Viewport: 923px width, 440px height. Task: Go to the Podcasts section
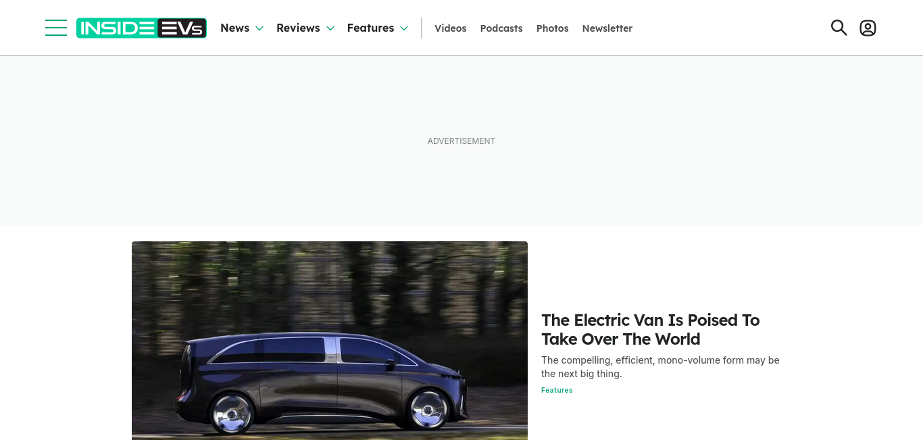pyautogui.click(x=501, y=28)
